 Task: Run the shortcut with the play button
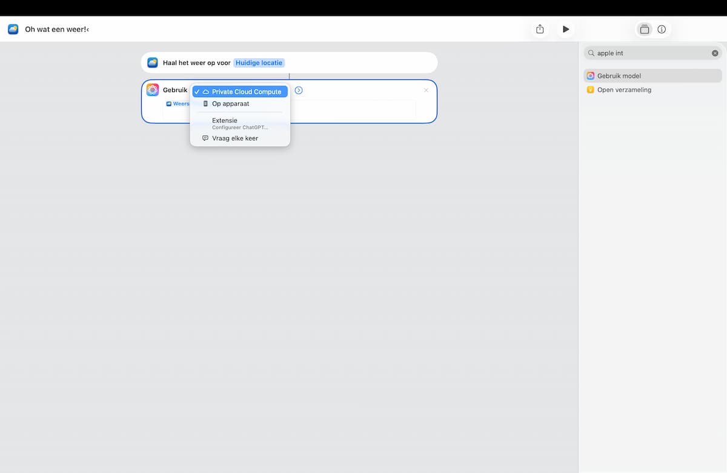coord(566,29)
